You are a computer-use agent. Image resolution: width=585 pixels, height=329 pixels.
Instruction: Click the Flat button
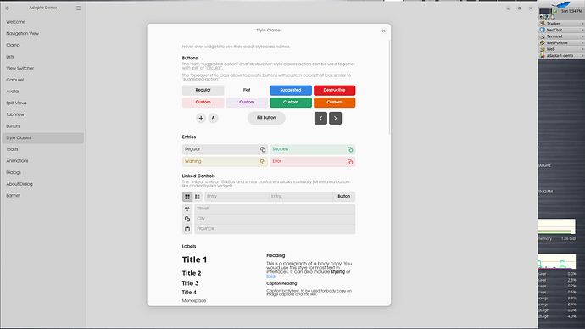click(x=247, y=90)
